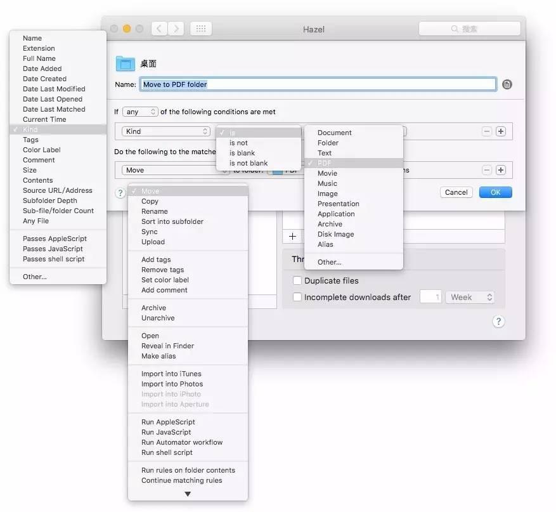Screen dimensions: 556x512
Task: Choose Other... in attribute menu
Action: click(34, 277)
